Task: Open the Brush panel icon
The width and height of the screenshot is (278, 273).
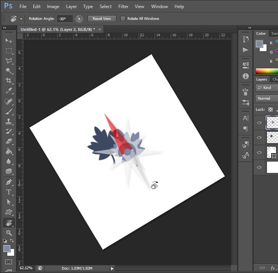Action: click(246, 102)
